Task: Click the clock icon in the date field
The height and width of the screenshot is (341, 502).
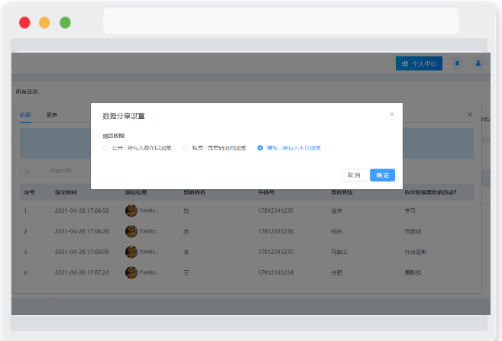Action: 27,172
